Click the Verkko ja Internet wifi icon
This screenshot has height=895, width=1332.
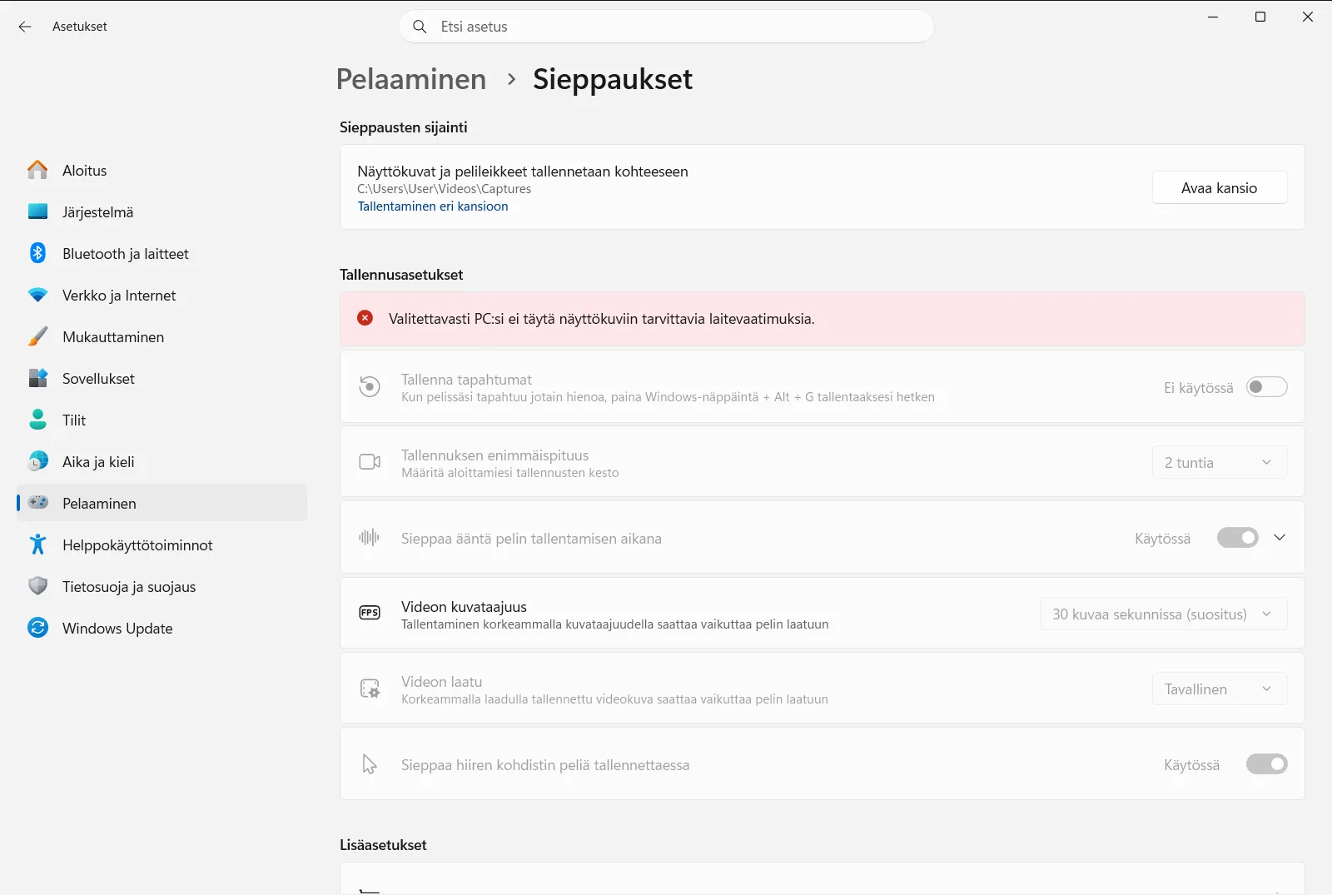tap(37, 295)
